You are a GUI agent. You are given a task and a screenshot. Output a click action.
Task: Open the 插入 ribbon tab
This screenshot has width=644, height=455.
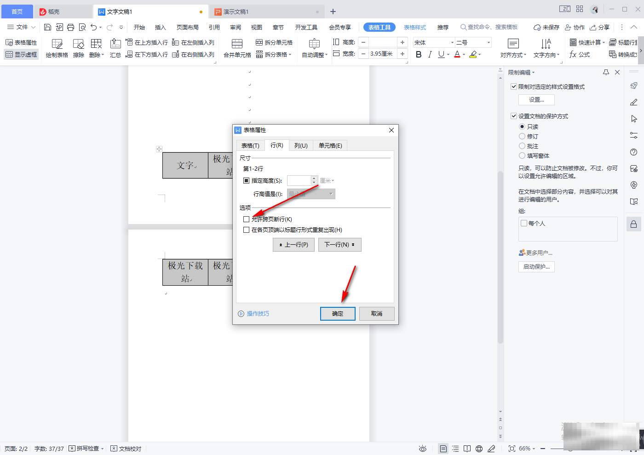click(x=160, y=27)
